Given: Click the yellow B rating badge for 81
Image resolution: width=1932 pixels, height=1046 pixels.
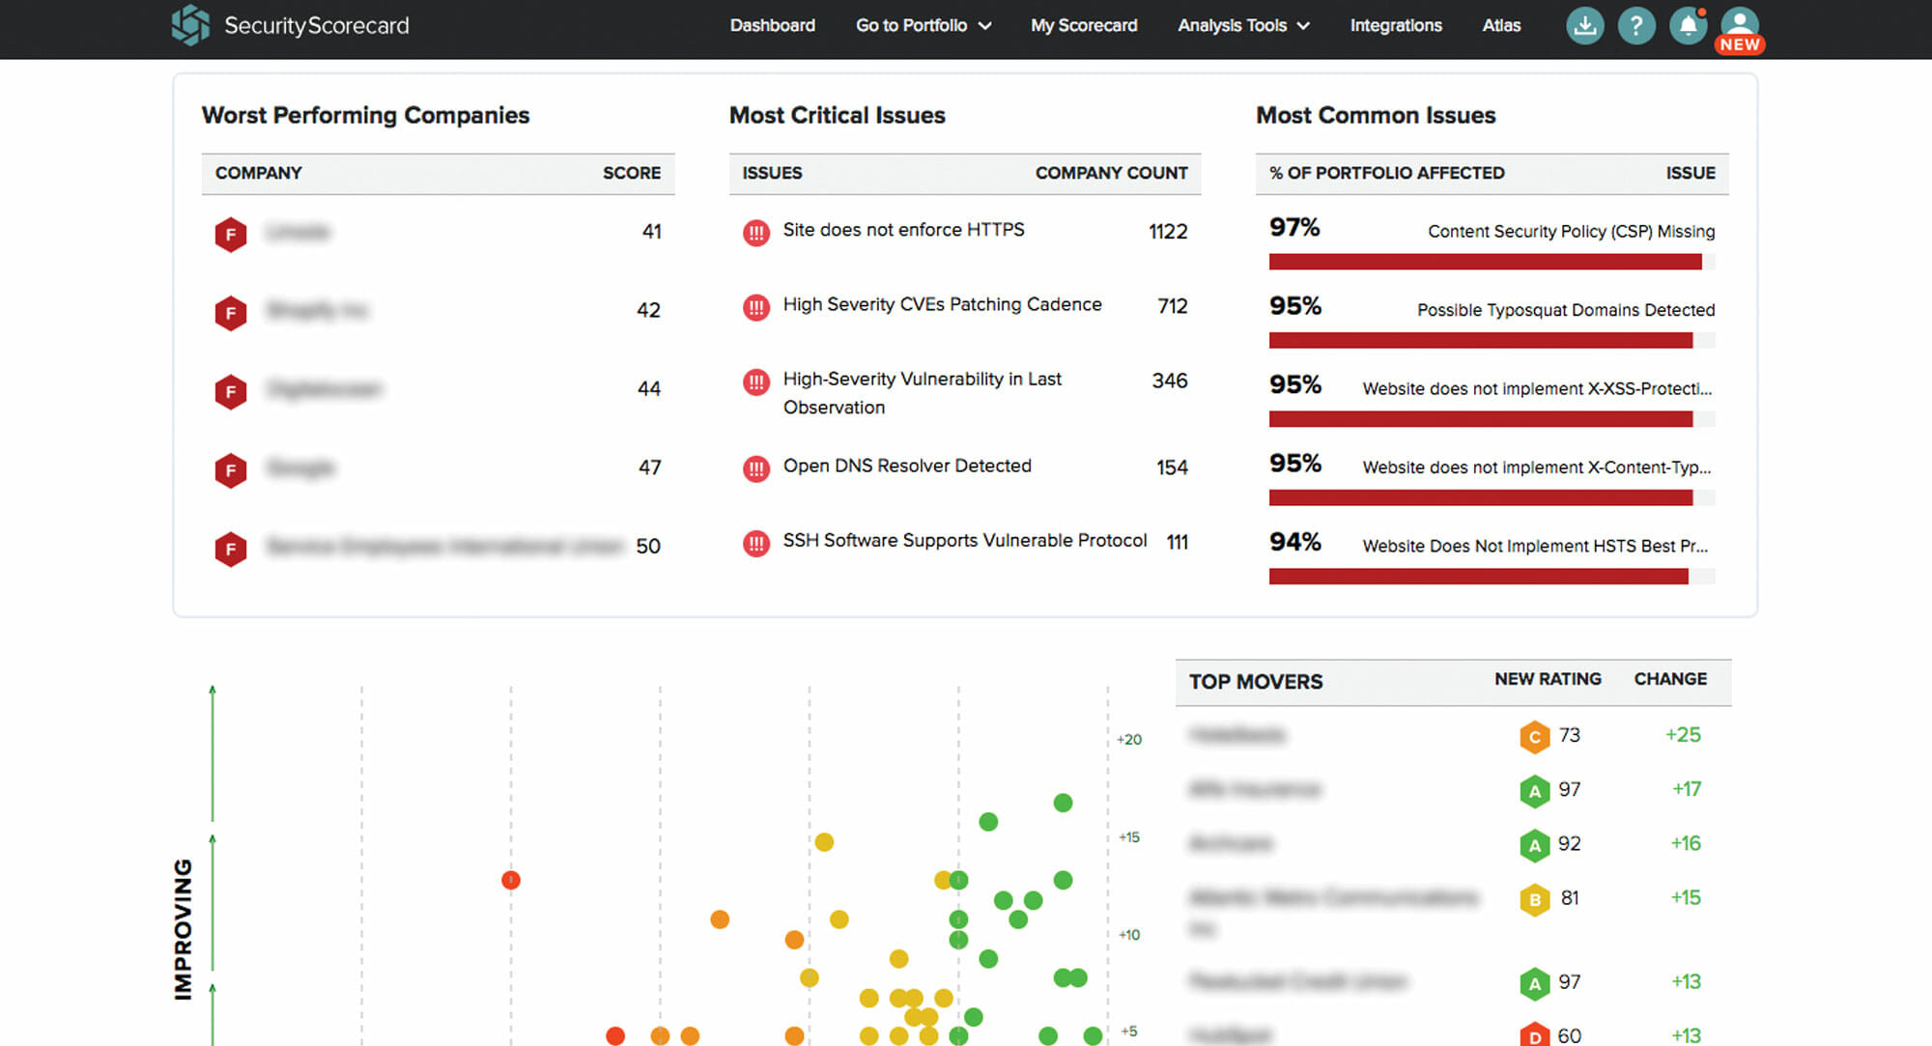Looking at the screenshot, I should [1533, 899].
